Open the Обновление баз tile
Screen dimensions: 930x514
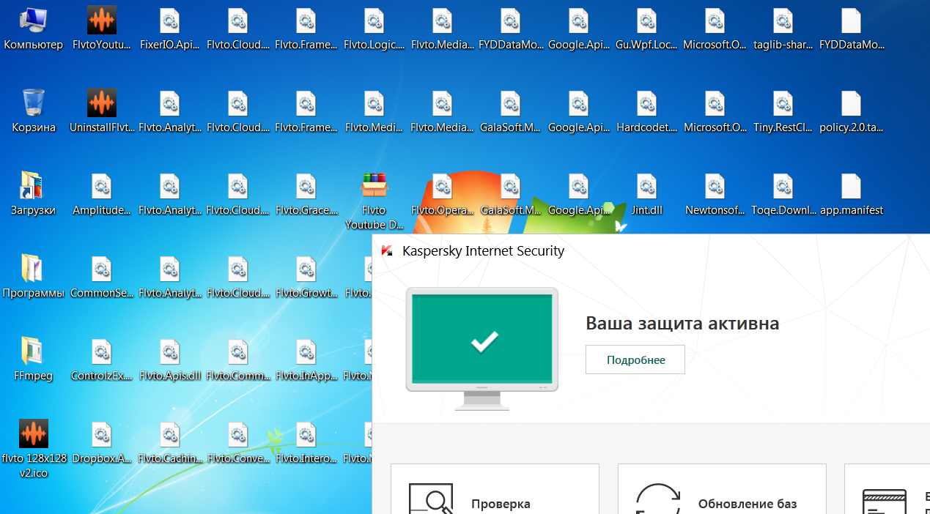point(722,488)
